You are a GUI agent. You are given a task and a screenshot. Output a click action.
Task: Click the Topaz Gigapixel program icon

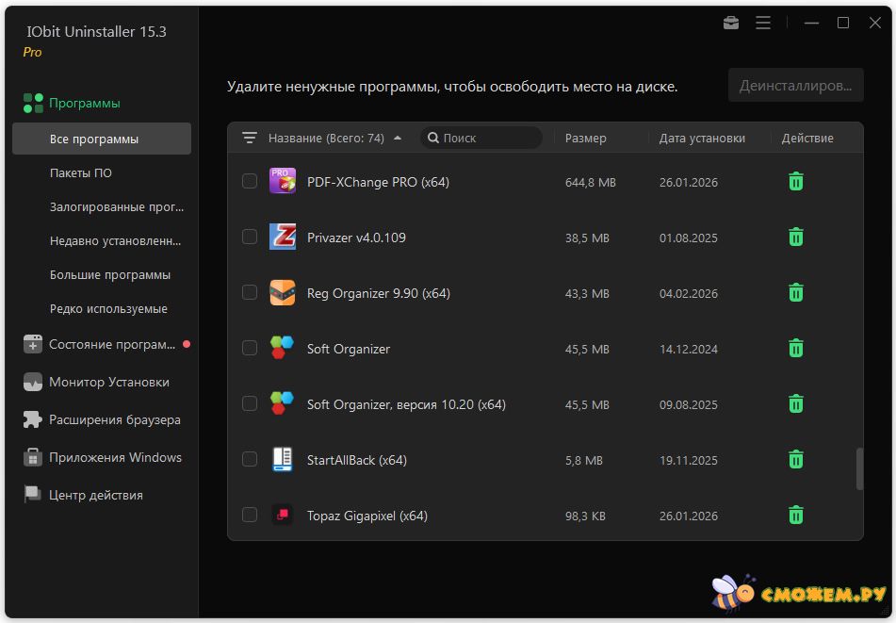pos(282,516)
